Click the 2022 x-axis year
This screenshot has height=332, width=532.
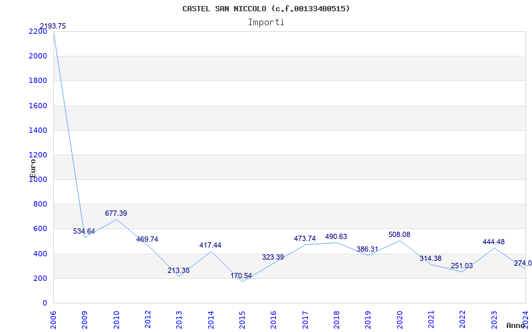(463, 319)
